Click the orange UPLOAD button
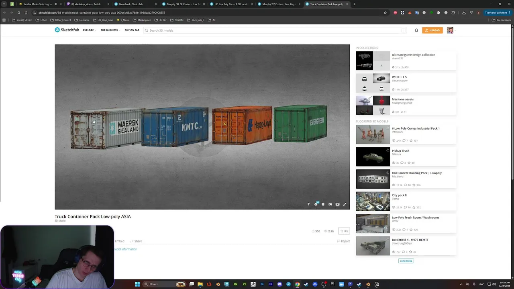Image resolution: width=514 pixels, height=289 pixels. coord(432,30)
